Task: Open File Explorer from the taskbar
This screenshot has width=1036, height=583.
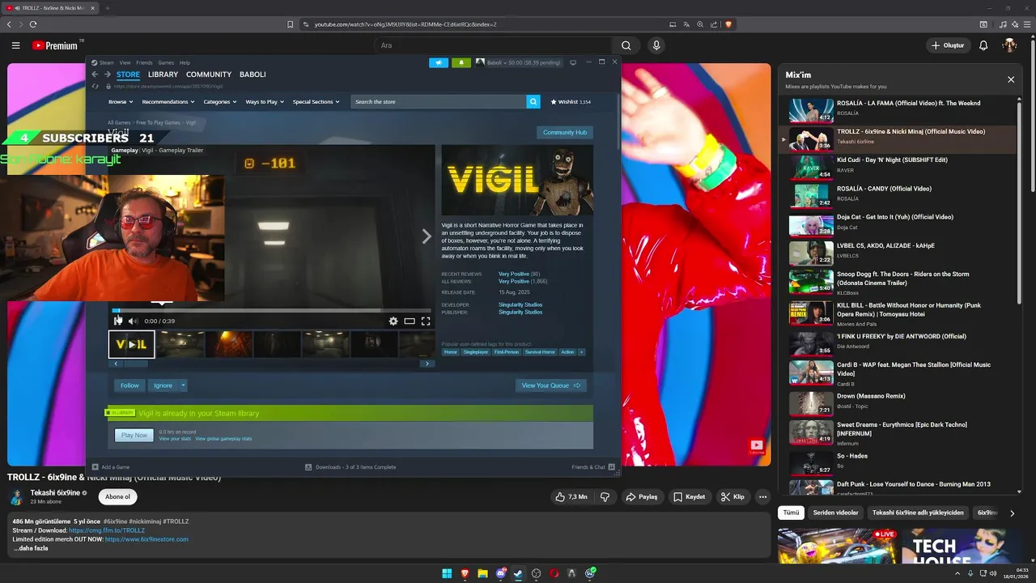Action: click(x=482, y=573)
